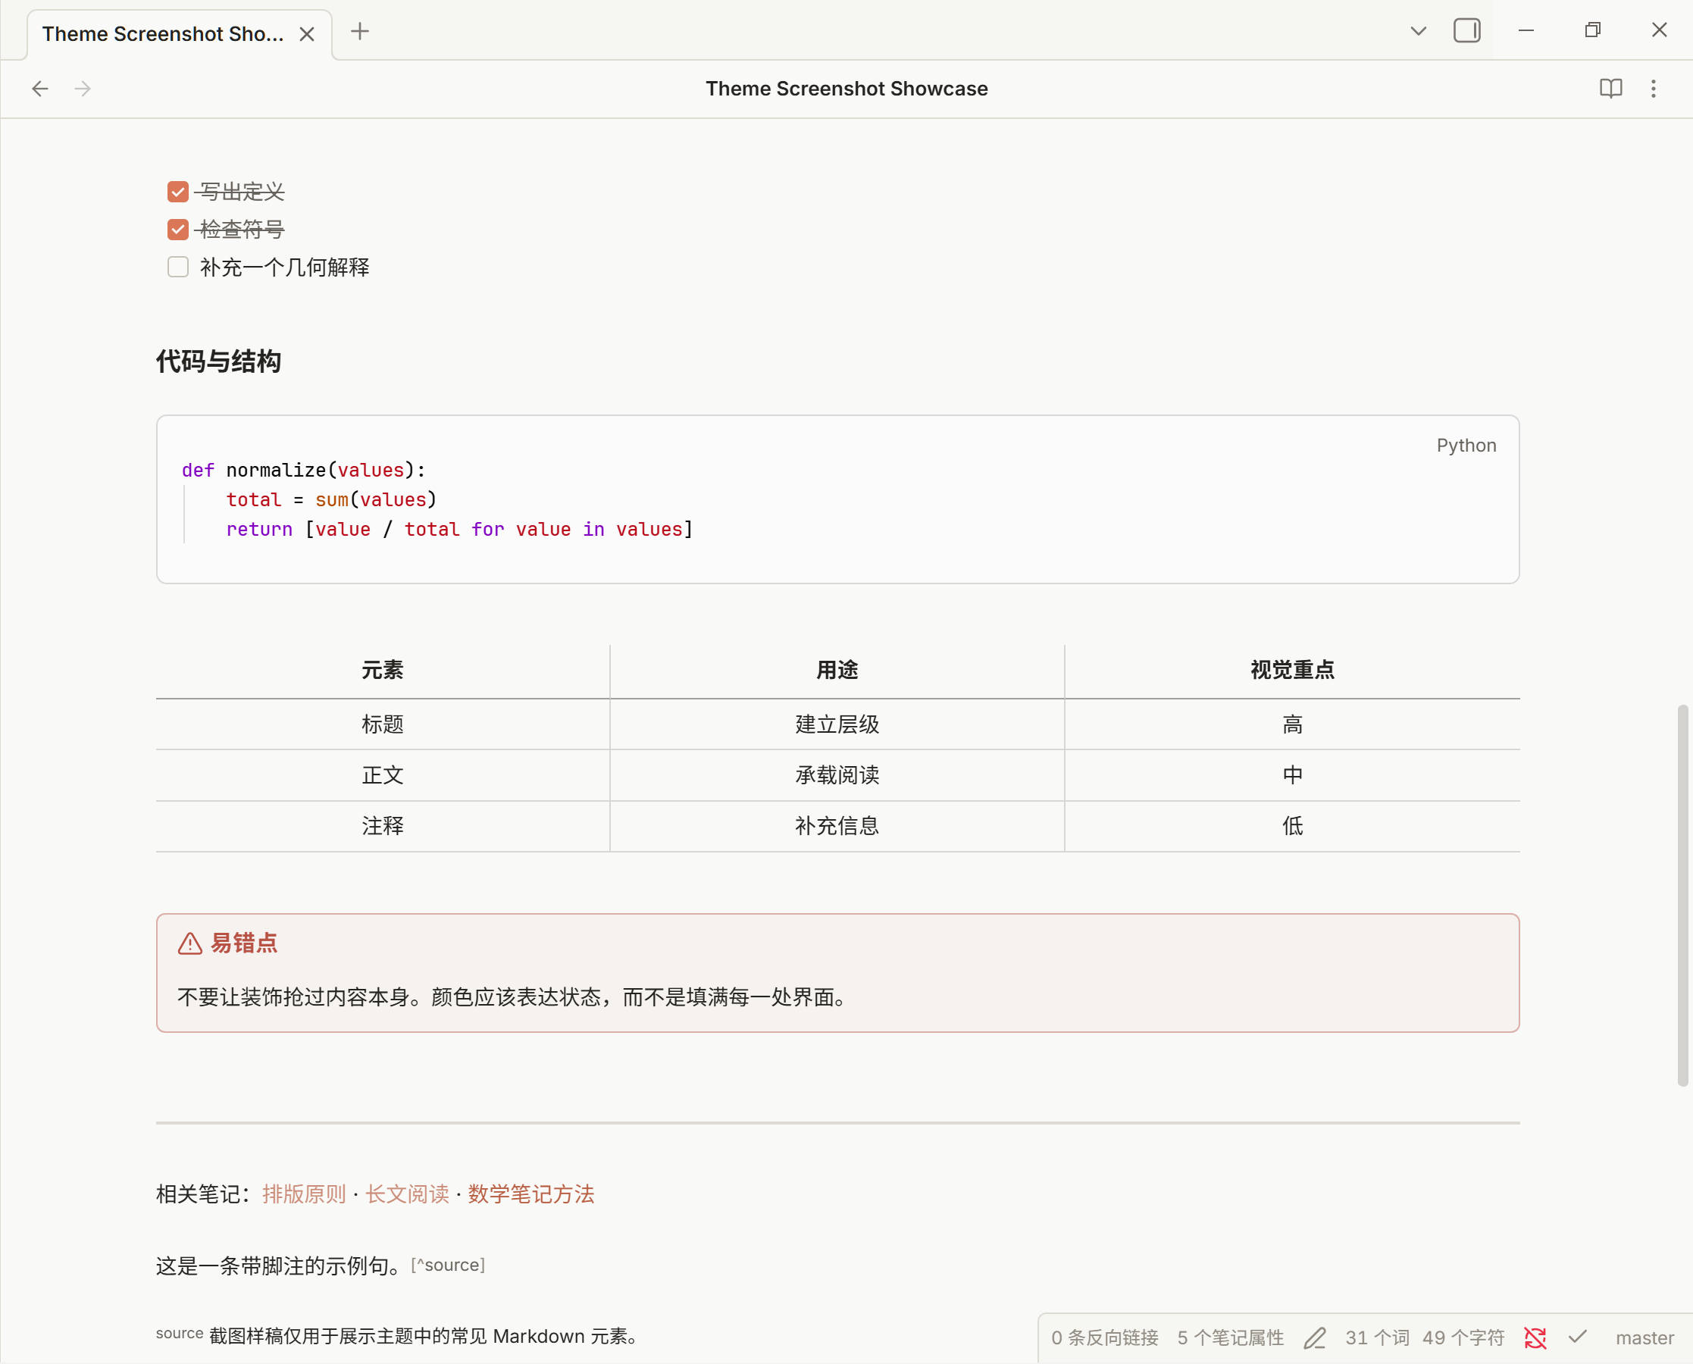Screen dimensions: 1693x1364
Task: Check the 补充一个几何解释 task checkbox
Action: [178, 267]
